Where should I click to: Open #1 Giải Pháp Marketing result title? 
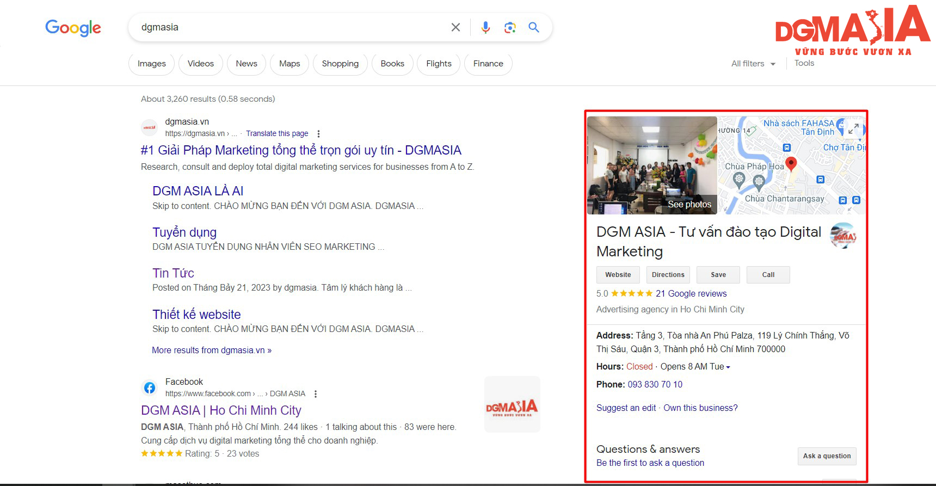click(301, 150)
